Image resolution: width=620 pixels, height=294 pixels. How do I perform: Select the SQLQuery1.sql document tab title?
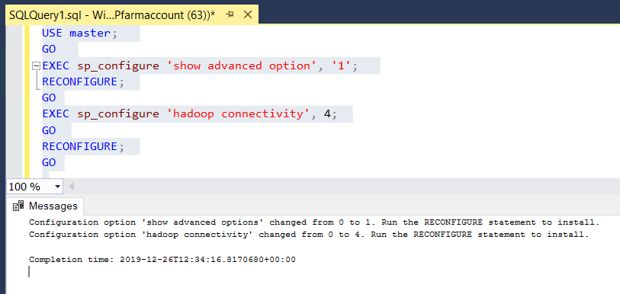tap(112, 15)
